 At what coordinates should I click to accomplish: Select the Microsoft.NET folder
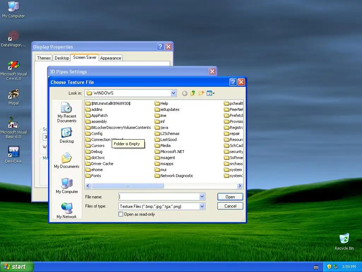(169, 152)
